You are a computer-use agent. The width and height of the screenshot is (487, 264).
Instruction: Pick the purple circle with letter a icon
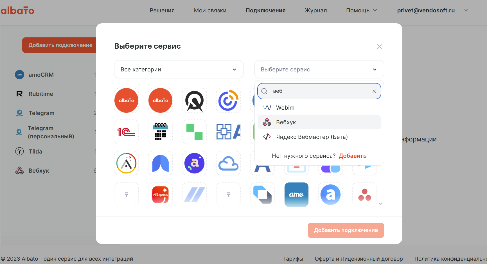click(194, 163)
